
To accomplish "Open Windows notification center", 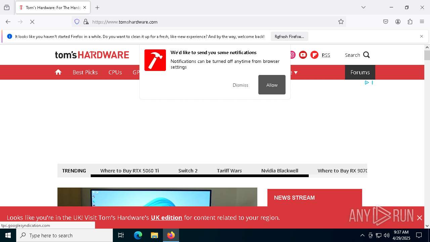I will coord(419,235).
